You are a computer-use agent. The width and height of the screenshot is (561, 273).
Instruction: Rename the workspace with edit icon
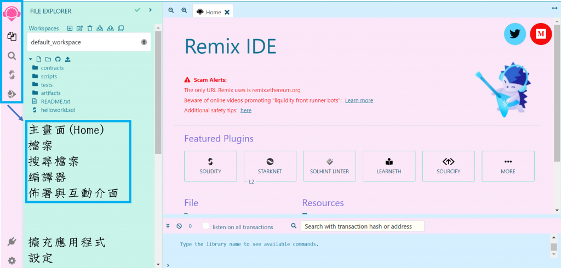tap(80, 29)
